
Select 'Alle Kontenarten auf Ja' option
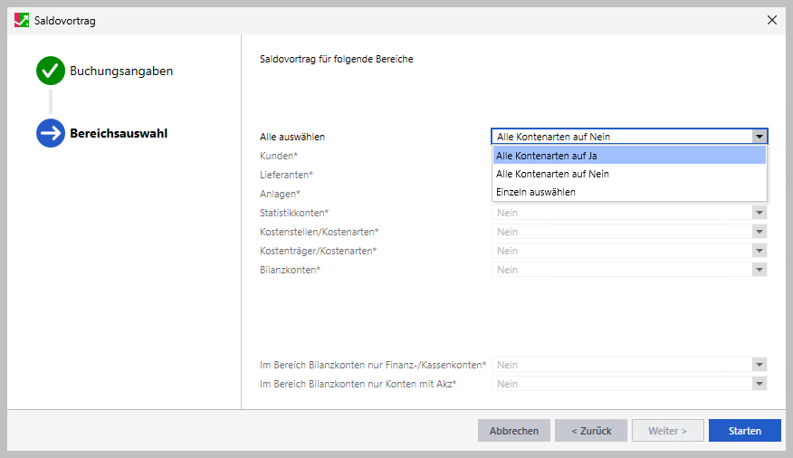629,156
